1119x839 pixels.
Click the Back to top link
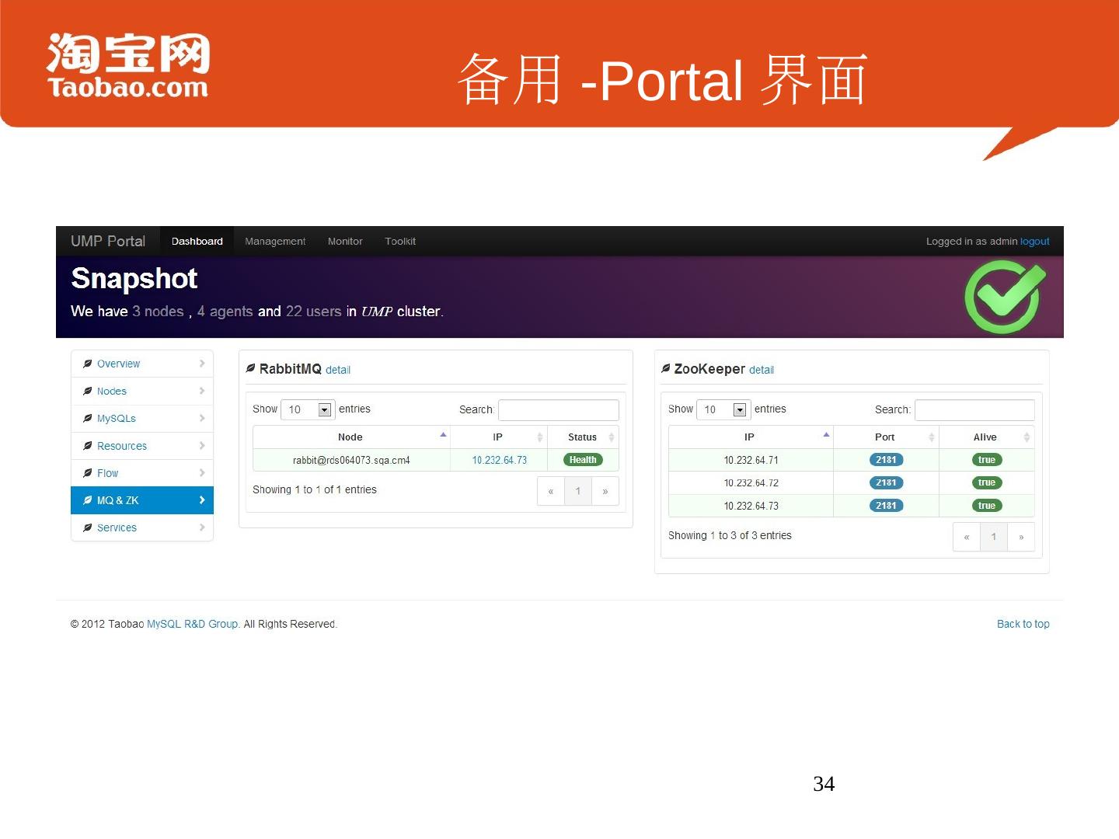1023,624
